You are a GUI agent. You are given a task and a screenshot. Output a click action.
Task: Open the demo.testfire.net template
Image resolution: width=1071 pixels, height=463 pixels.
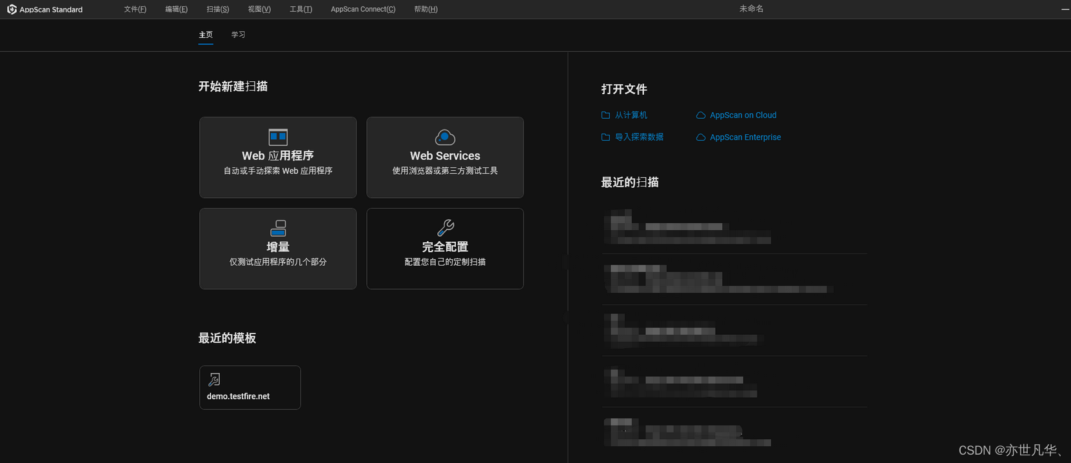[250, 388]
